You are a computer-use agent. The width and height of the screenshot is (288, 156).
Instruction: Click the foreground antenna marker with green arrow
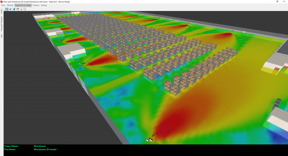[150, 138]
